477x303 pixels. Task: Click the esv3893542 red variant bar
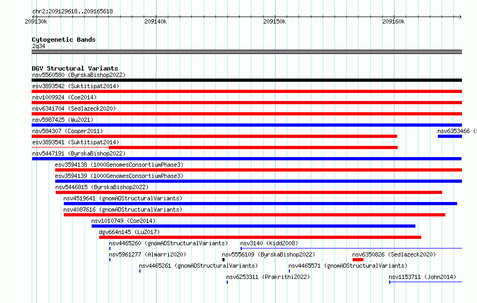247,91
